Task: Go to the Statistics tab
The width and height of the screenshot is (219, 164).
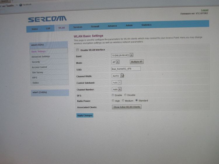Action: click(146, 25)
